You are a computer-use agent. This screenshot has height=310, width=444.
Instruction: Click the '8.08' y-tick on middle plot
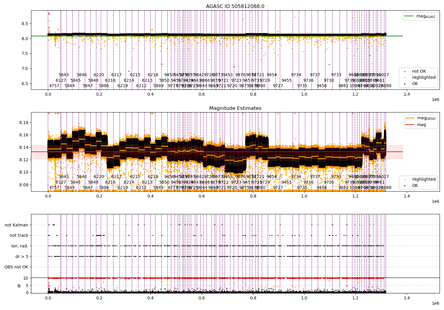click(x=24, y=185)
